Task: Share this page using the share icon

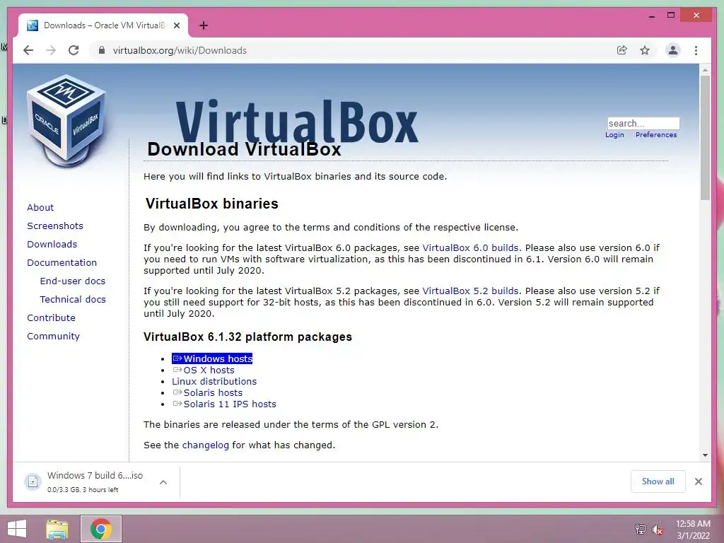Action: [x=622, y=50]
